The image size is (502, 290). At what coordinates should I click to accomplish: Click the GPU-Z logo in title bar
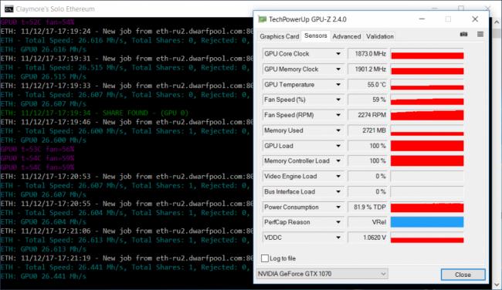tap(263, 19)
